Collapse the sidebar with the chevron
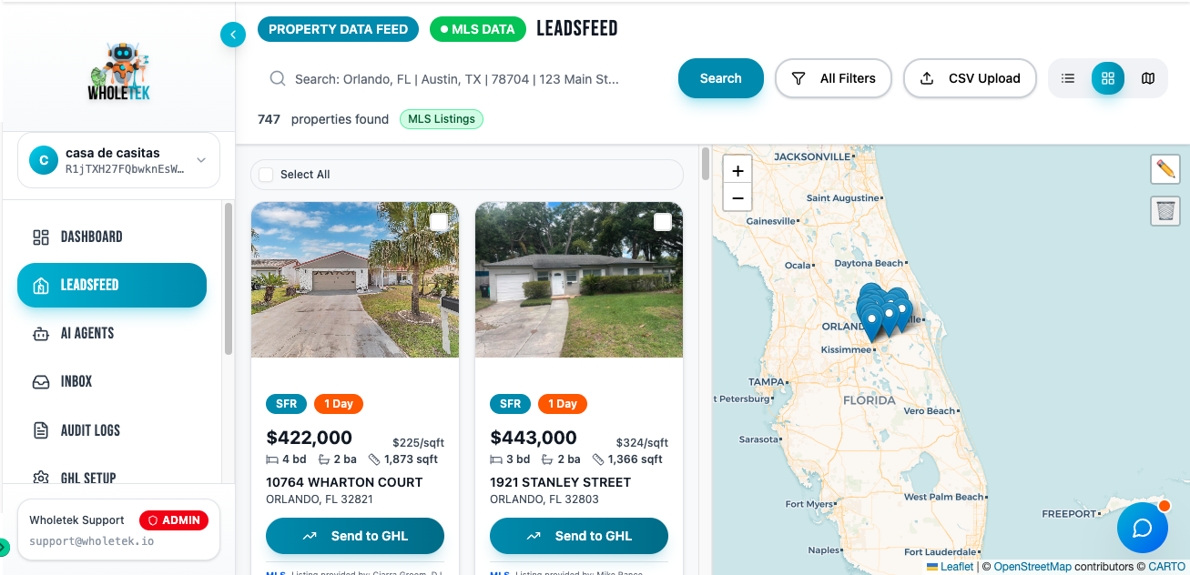This screenshot has width=1190, height=575. [233, 34]
